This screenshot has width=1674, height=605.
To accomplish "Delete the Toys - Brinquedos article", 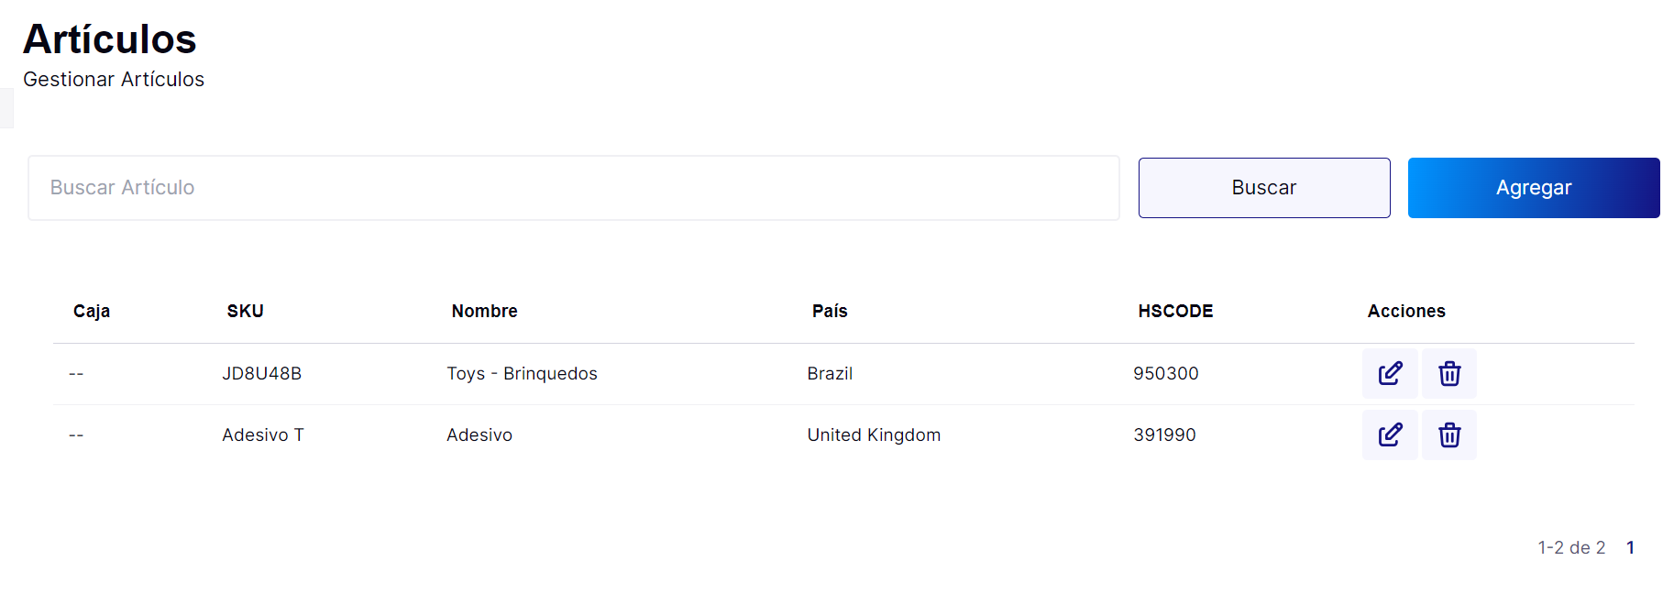I will [1449, 374].
